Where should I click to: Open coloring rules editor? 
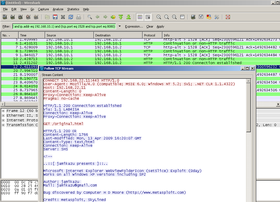(209, 17)
